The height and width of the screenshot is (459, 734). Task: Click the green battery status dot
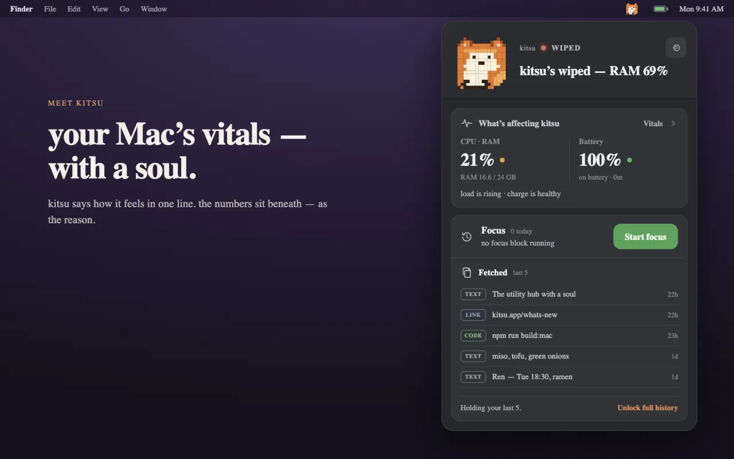tap(630, 160)
